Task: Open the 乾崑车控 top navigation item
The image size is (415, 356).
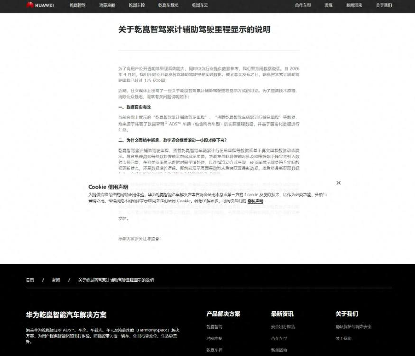Action: pos(137,5)
